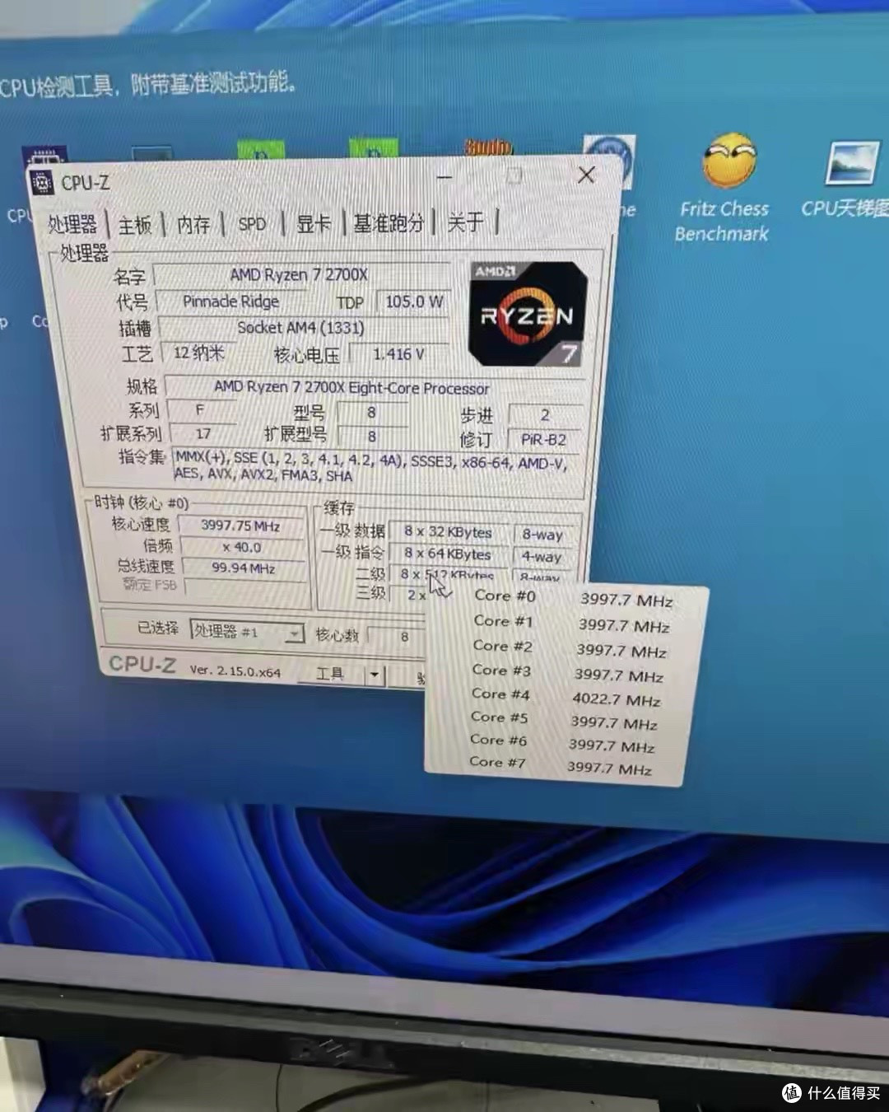Expand the 工具 dropdown arrow
The image size is (889, 1112).
pyautogui.click(x=375, y=675)
